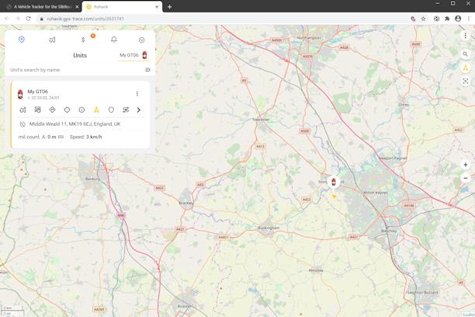
Task: Select the My GT06 tab
Action: click(133, 55)
